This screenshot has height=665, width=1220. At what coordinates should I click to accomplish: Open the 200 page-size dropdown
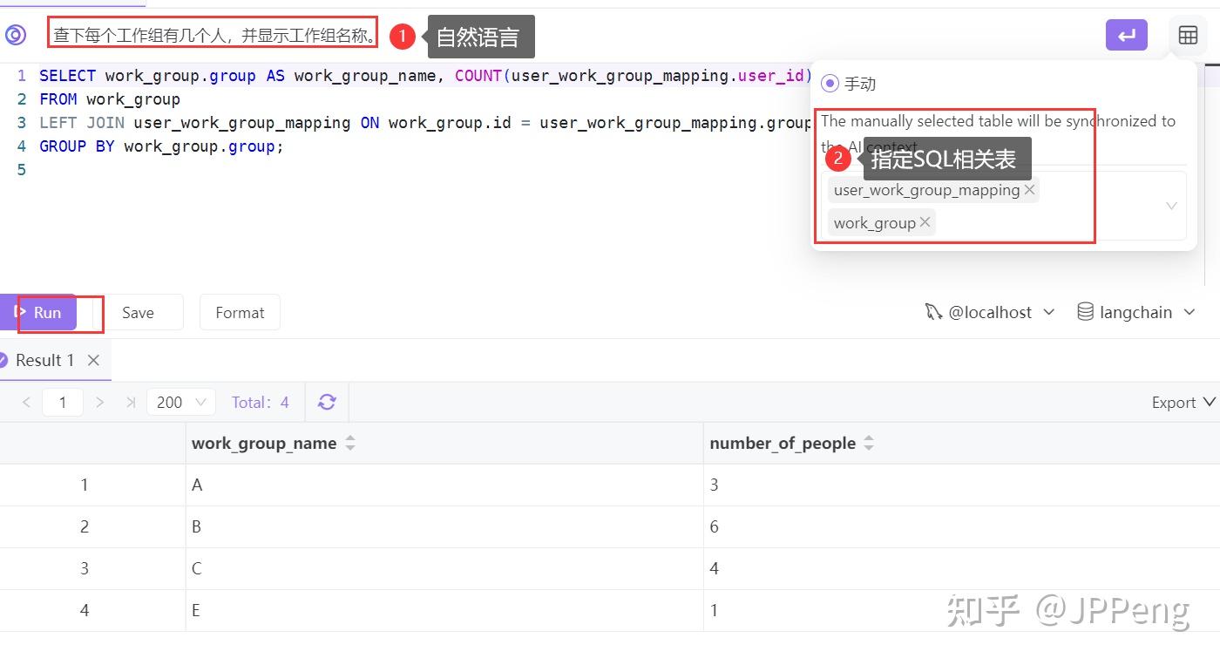click(x=180, y=402)
